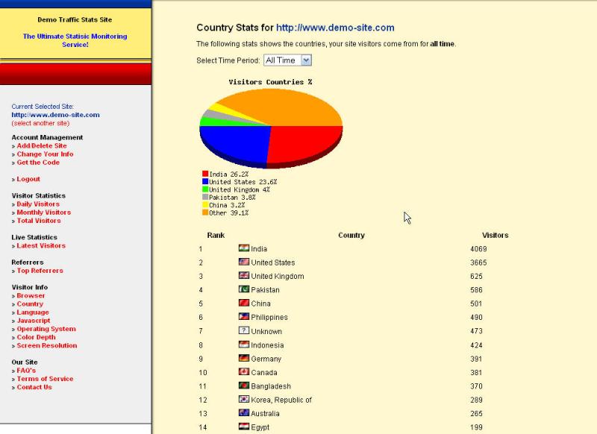597x434 pixels.
Task: Click the Korea, Republic of row text
Action: tap(281, 400)
